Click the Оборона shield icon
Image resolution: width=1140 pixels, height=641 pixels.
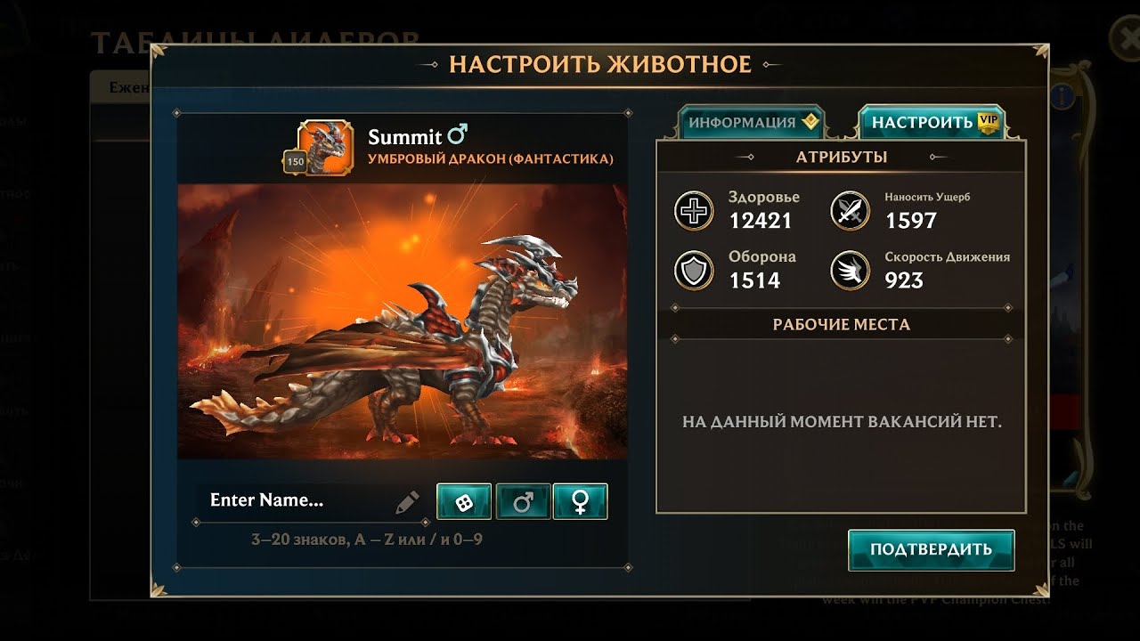694,270
